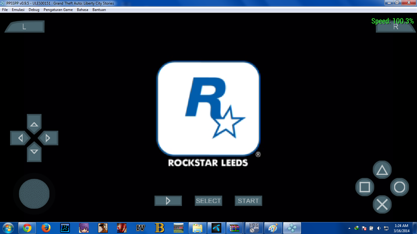Open Action Center flag tray icon
Viewport: 417px width, 234px height.
(364, 228)
